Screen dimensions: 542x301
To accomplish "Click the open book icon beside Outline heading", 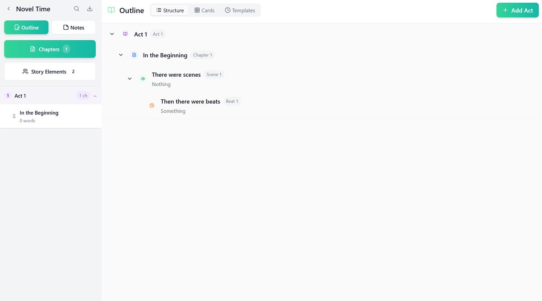I will (111, 10).
